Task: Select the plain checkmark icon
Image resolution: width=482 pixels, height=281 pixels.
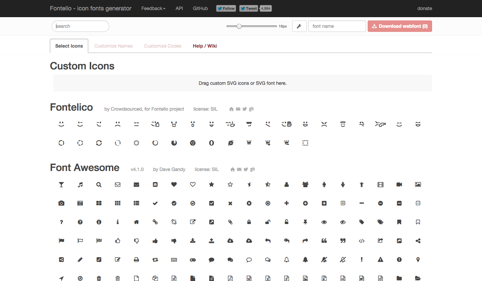Action: point(155,203)
